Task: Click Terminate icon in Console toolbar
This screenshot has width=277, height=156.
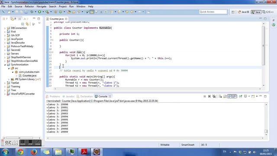Action: (205, 96)
